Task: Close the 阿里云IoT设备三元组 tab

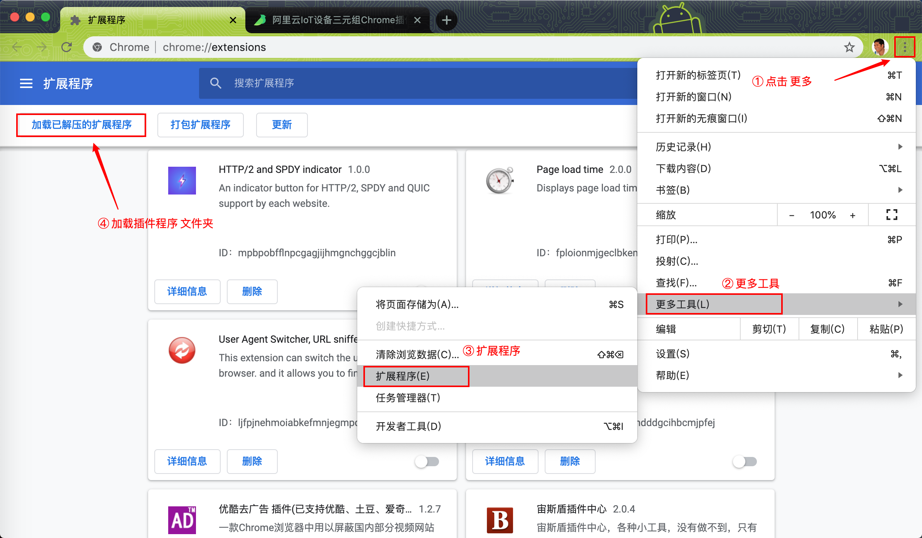Action: (x=417, y=20)
